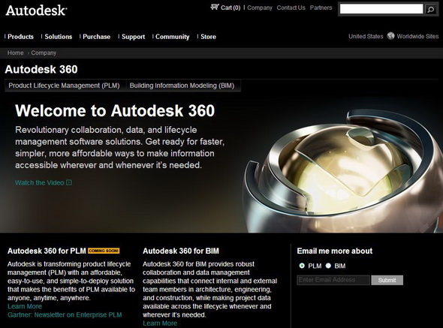Open the Products menu
The height and width of the screenshot is (328, 443).
click(x=20, y=37)
